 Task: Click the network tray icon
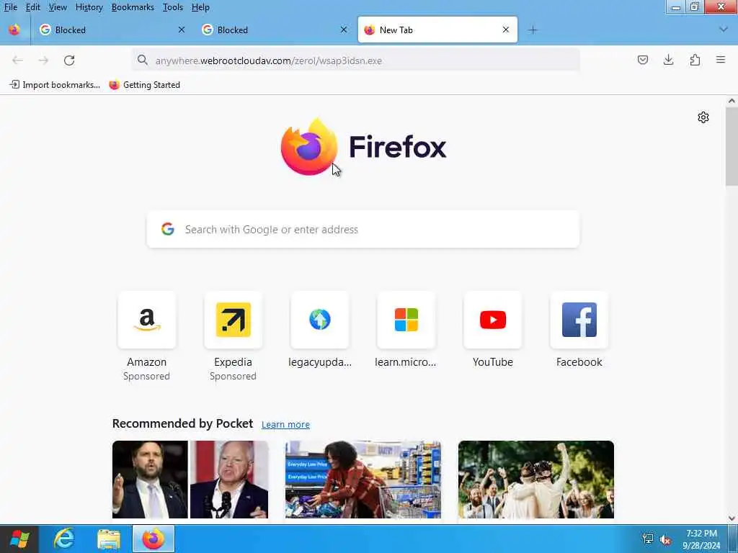coord(648,539)
